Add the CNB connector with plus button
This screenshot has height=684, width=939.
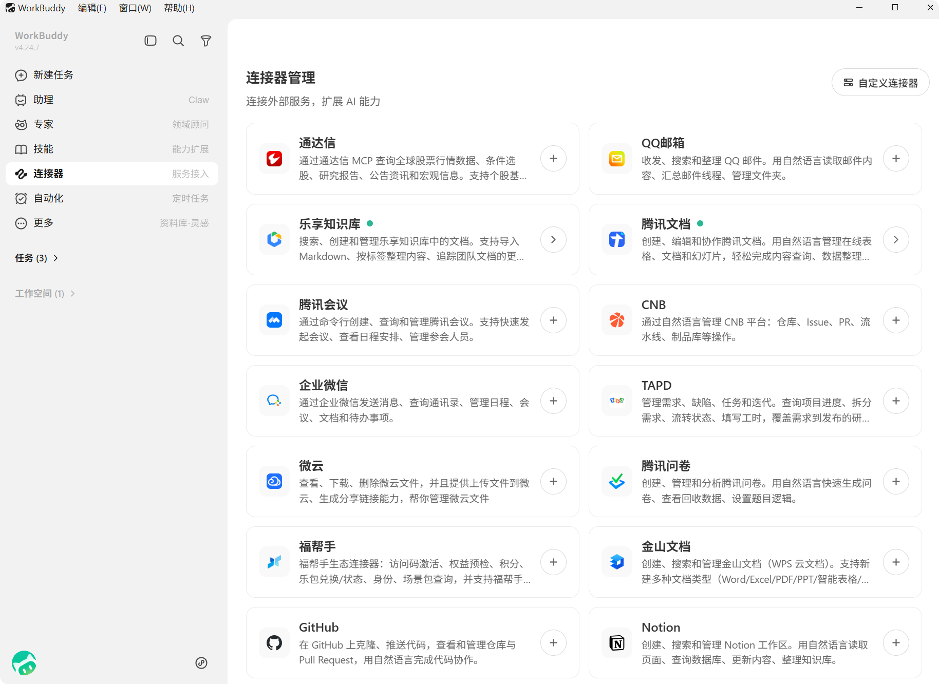click(896, 320)
